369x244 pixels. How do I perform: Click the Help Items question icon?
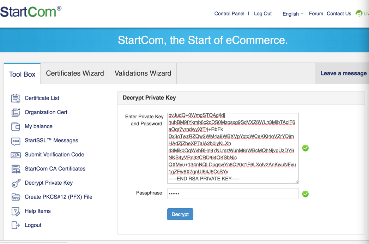point(16,211)
